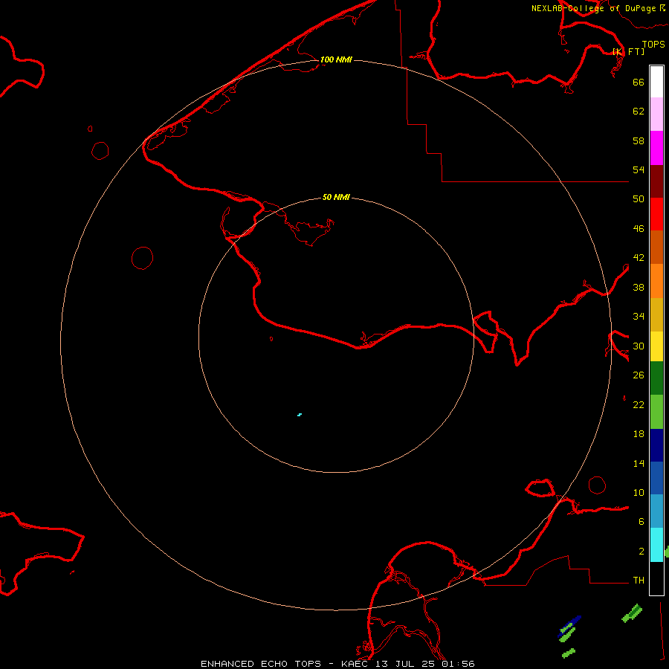Image resolution: width=669 pixels, height=669 pixels.
Task: Click the "13 JUL 25" date text
Action: click(406, 664)
